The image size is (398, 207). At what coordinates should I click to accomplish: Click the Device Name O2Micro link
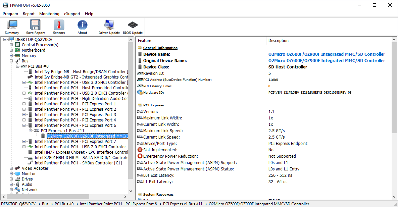327,54
